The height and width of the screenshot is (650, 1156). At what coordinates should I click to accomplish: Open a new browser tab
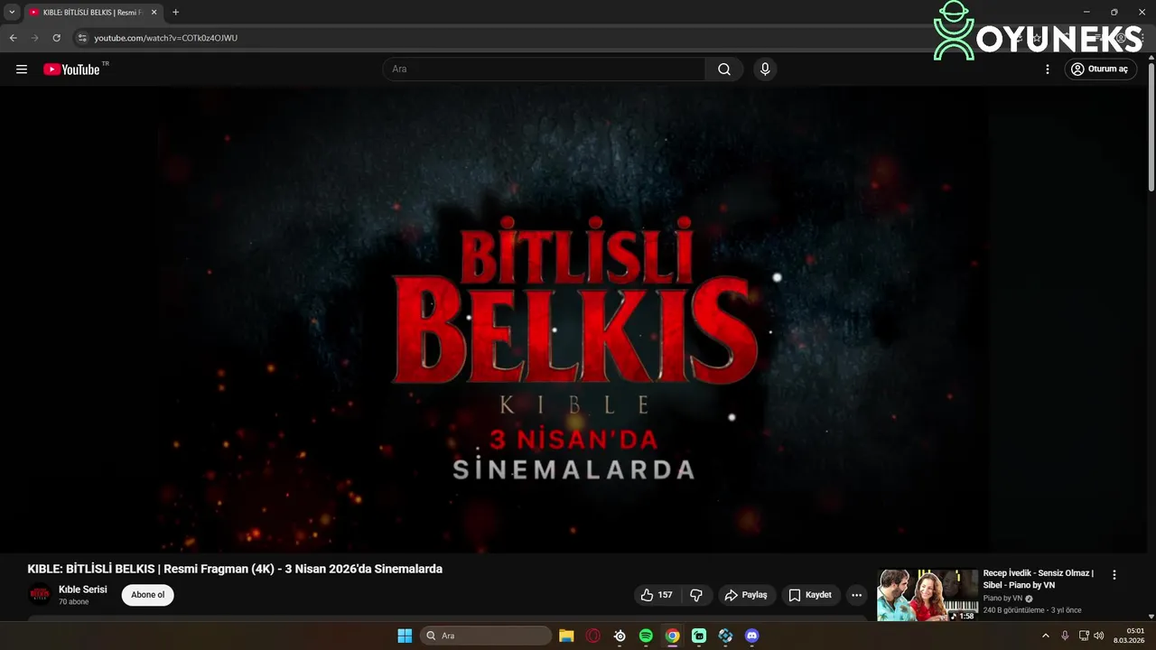175,13
